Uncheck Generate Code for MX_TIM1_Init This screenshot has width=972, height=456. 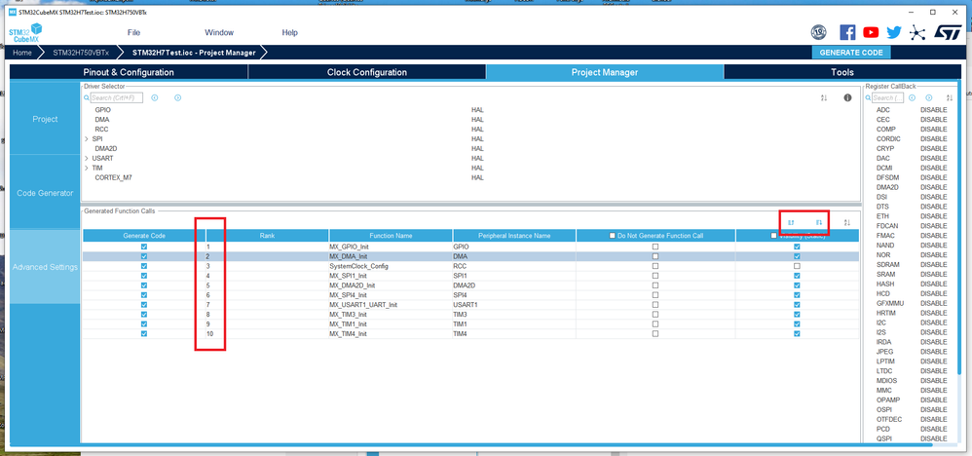pos(144,323)
